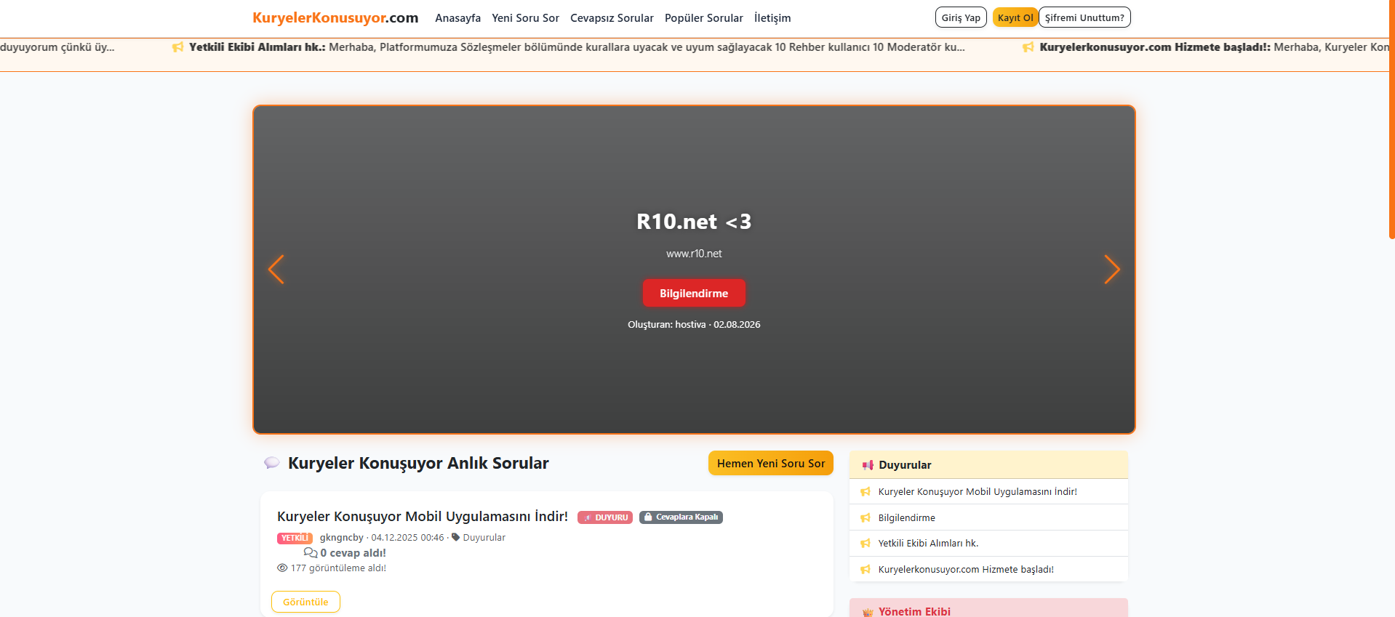1395x617 pixels.
Task: Click the KuryelerKonusuyor.com site logo
Action: tap(335, 17)
